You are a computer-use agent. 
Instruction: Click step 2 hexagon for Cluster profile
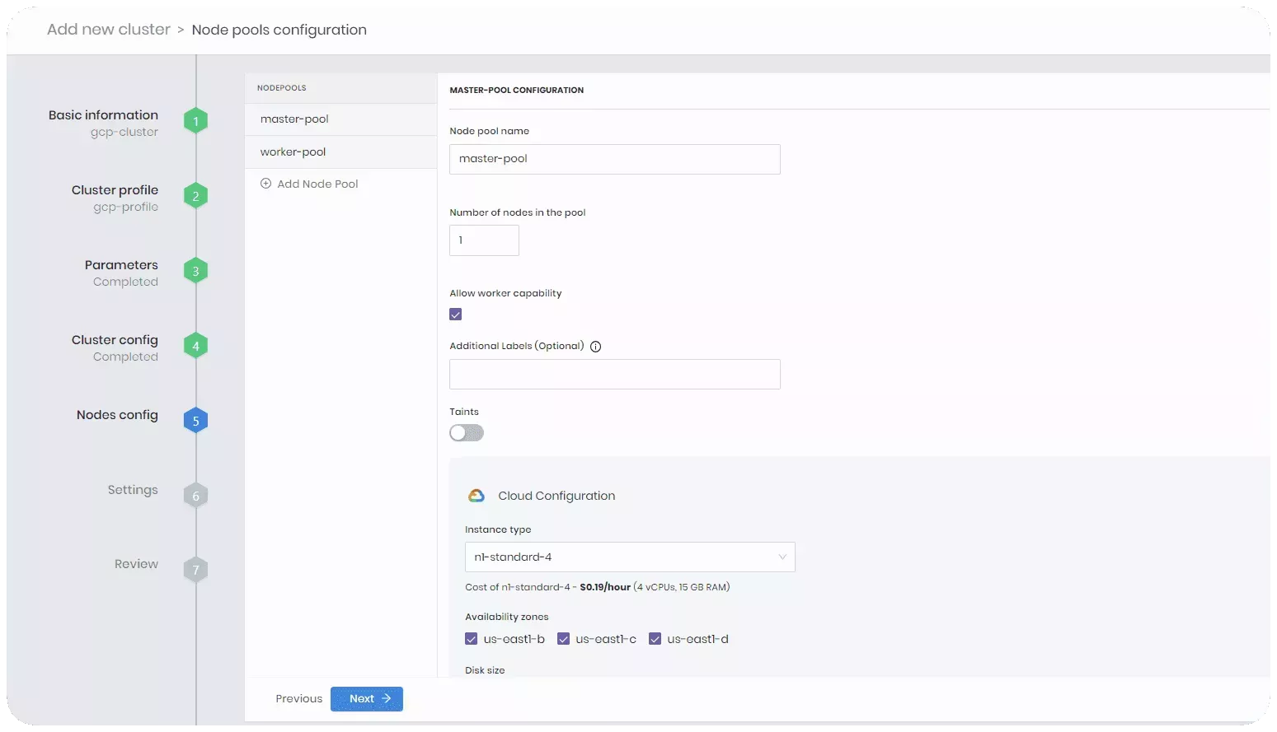(x=195, y=196)
